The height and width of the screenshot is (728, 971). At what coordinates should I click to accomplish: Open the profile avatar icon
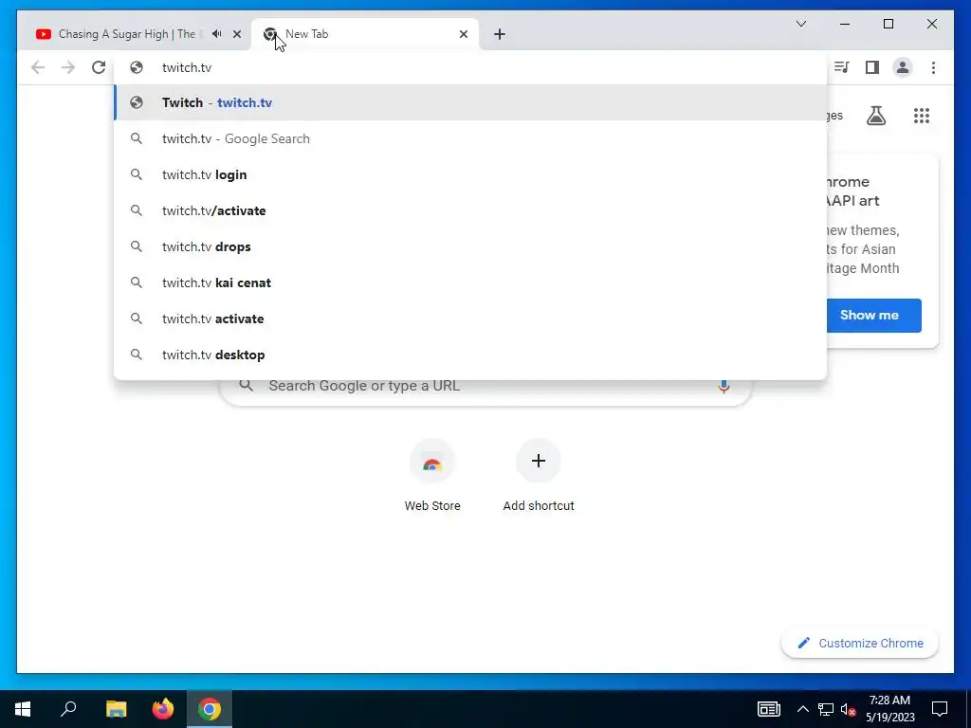[x=903, y=67]
